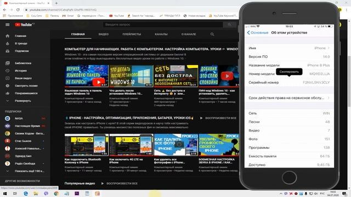Open Viber icon in taskbar

[x=46, y=193]
